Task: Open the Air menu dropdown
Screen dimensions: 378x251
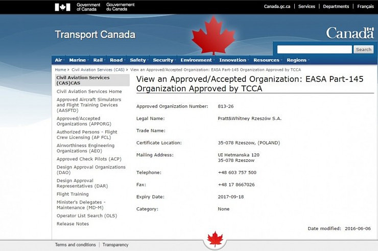Action: point(59,60)
